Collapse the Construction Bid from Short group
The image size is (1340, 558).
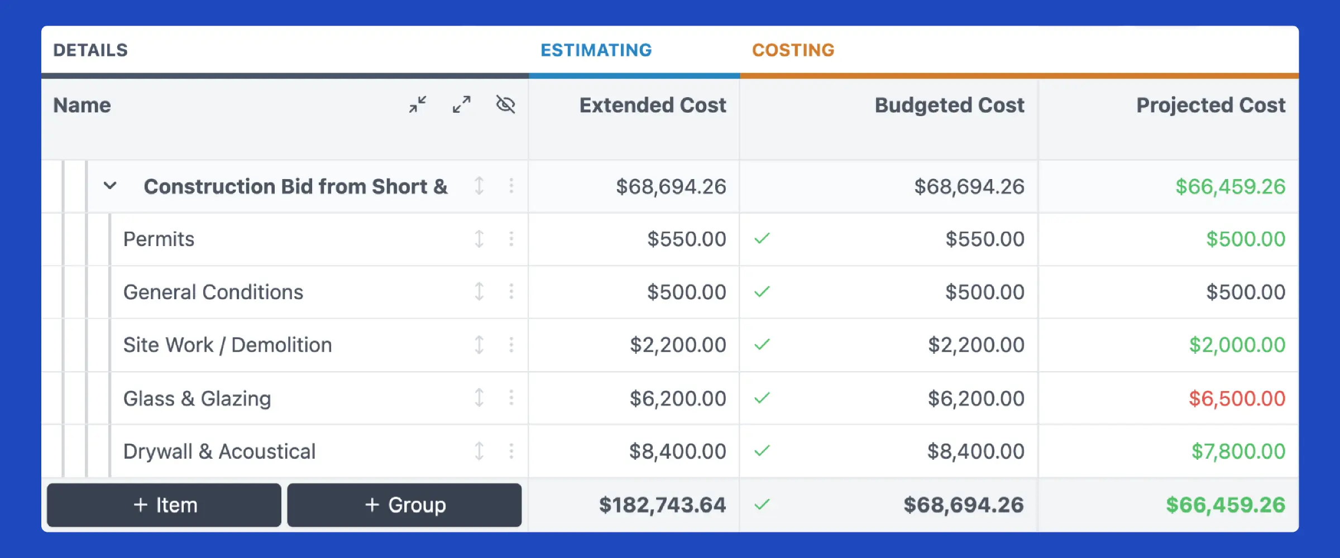(x=110, y=187)
